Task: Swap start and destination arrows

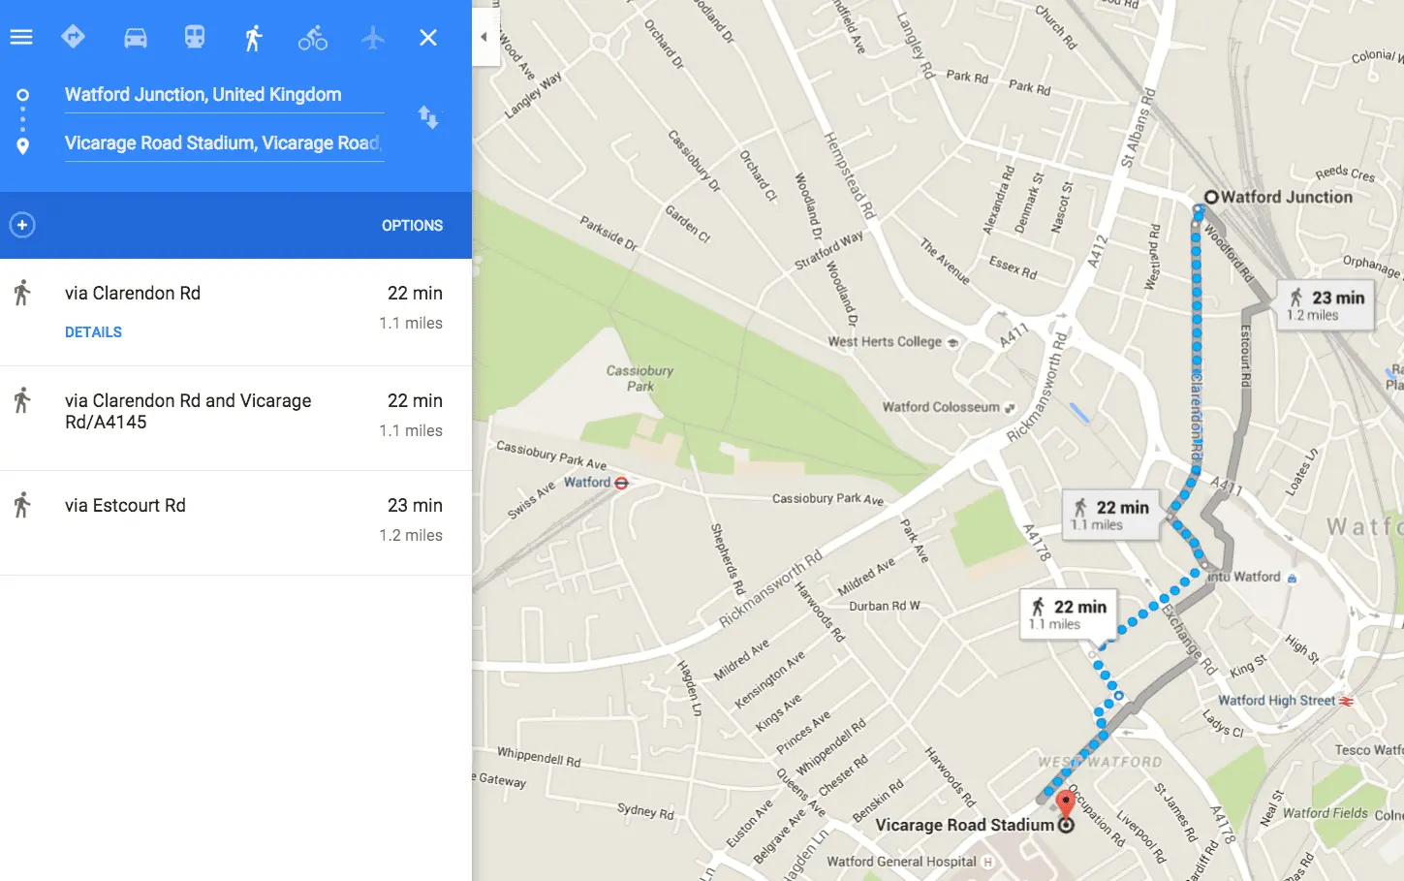Action: tap(428, 117)
